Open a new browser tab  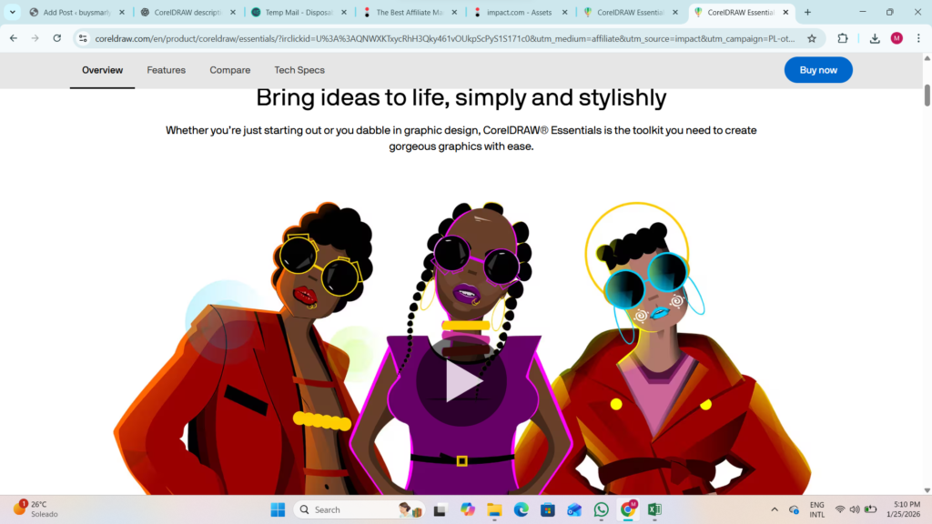807,13
